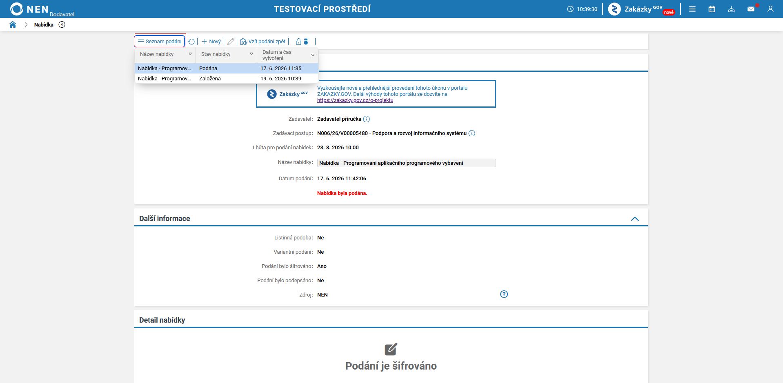This screenshot has height=383, width=783.
Task: Open filter arrow on Název nabídky column
Action: click(190, 54)
